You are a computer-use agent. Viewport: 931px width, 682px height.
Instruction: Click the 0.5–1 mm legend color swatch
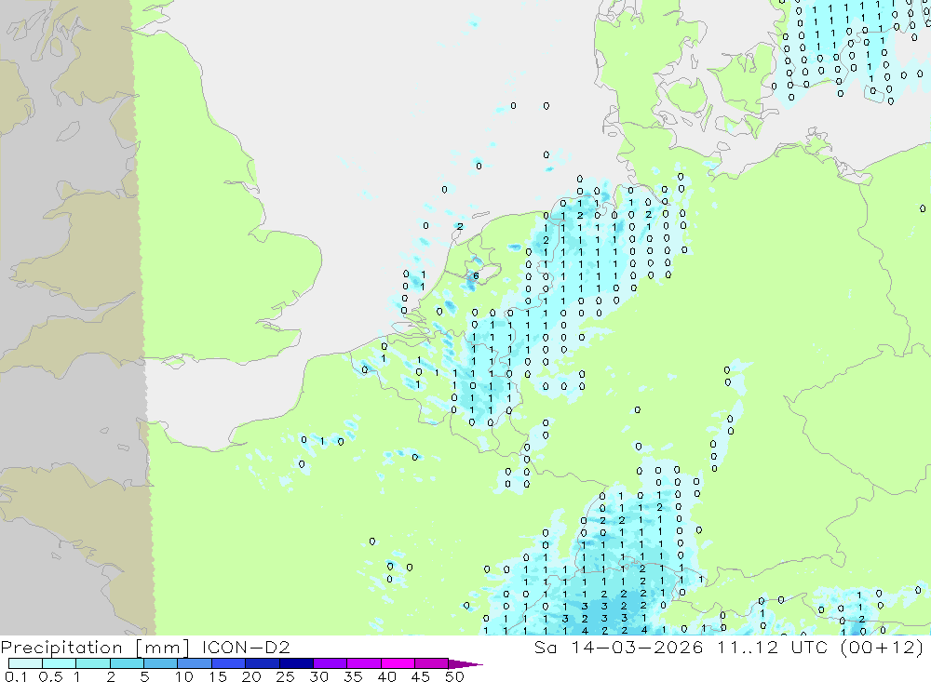click(x=59, y=663)
